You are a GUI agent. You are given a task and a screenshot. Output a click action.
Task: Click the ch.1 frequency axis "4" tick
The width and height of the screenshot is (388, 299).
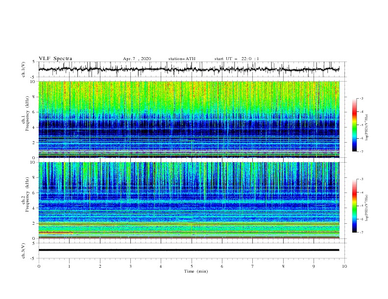coord(34,128)
